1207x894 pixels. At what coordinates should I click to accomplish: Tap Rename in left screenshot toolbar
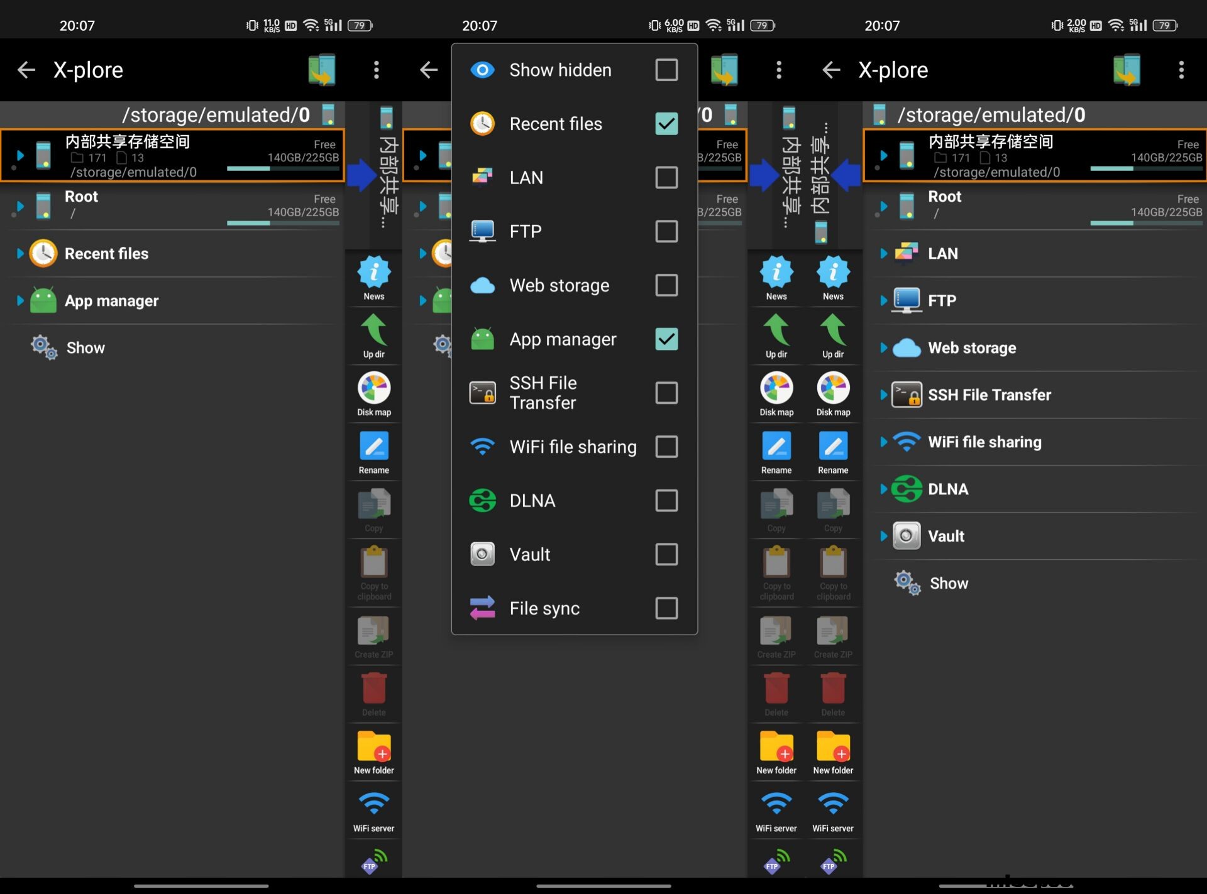pos(374,452)
